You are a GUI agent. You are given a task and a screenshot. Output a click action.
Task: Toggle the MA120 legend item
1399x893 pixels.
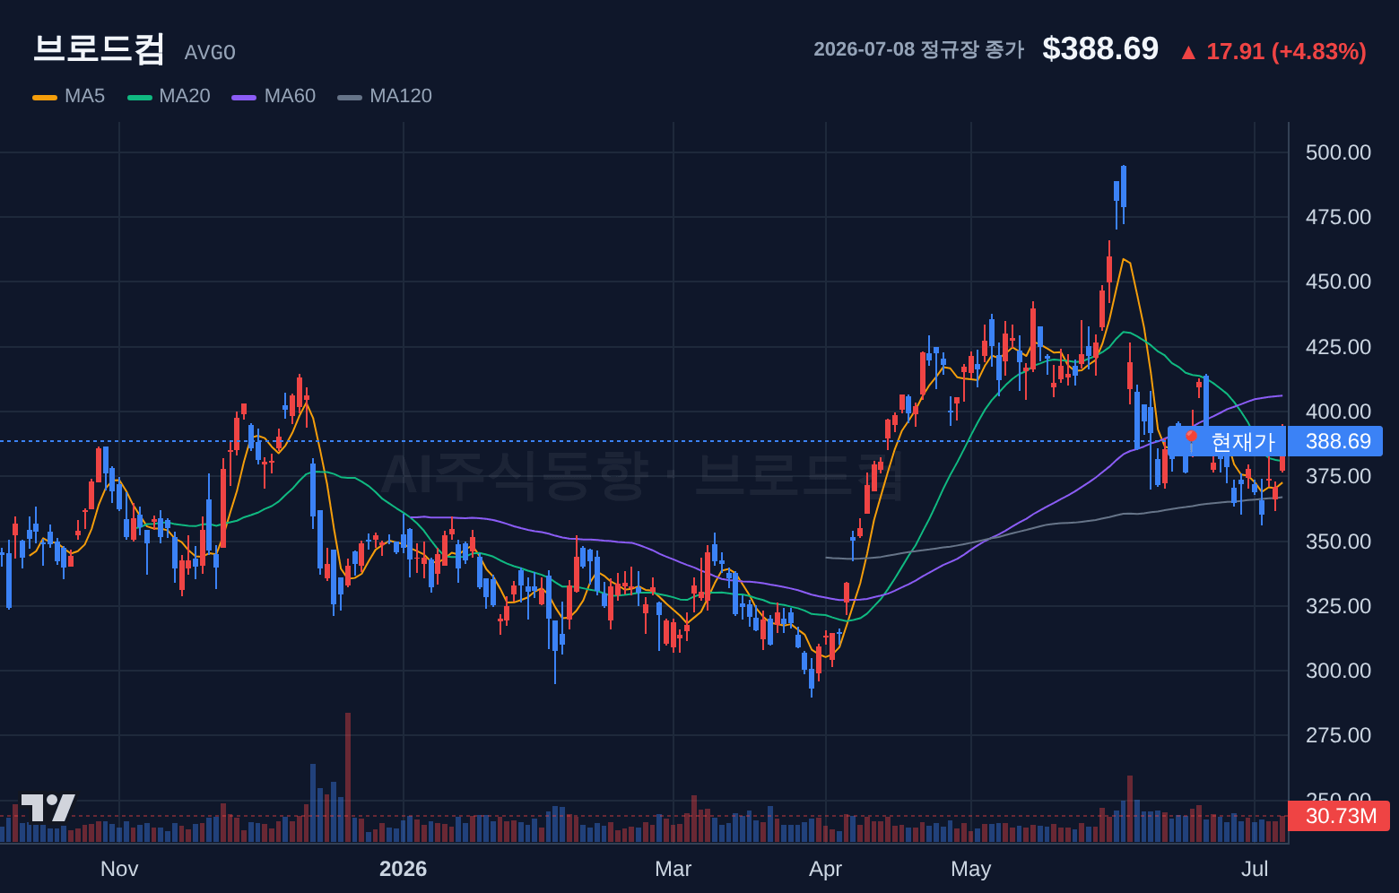coord(385,96)
